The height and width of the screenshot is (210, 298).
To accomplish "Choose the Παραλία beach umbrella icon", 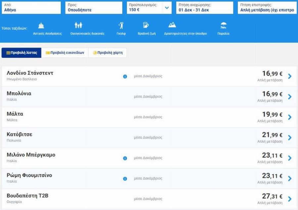I will [224, 25].
